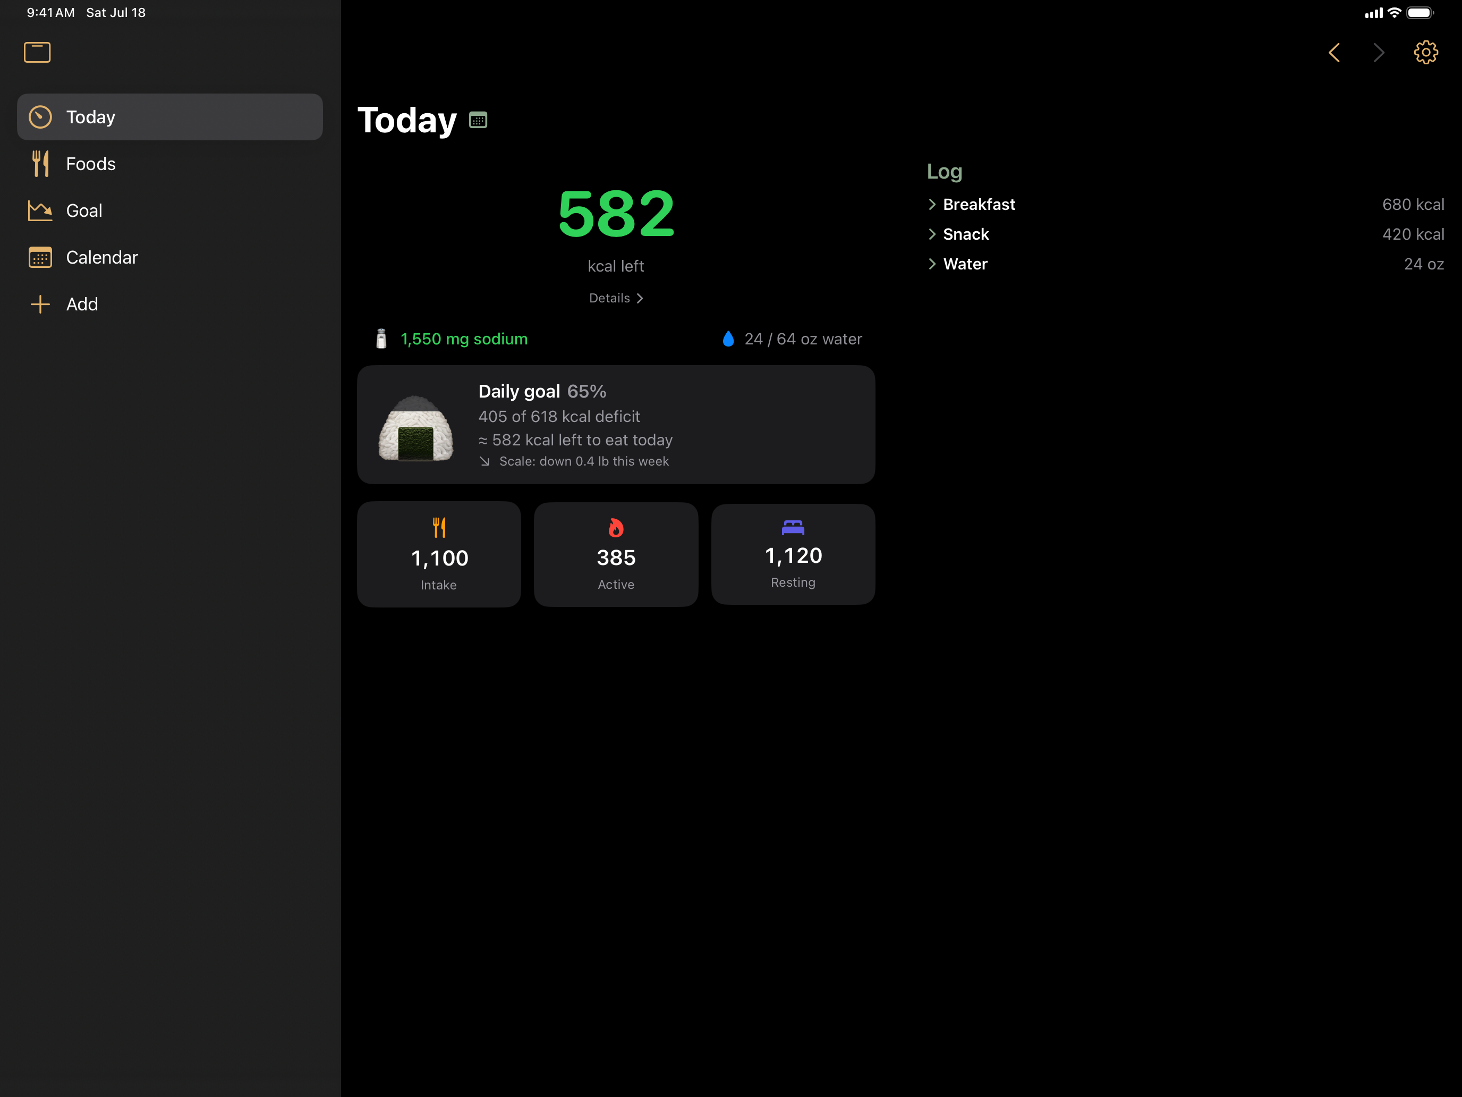Tap the Active flame icon
Screen dimensions: 1462x1097
(x=616, y=528)
